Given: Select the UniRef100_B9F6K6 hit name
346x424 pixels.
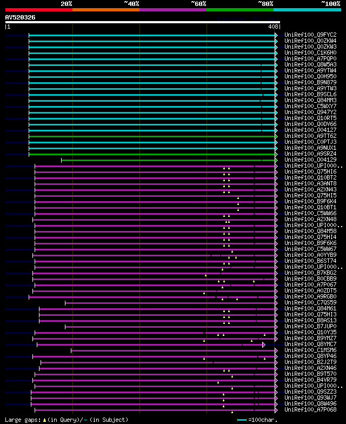Looking at the screenshot, I should [x=310, y=243].
